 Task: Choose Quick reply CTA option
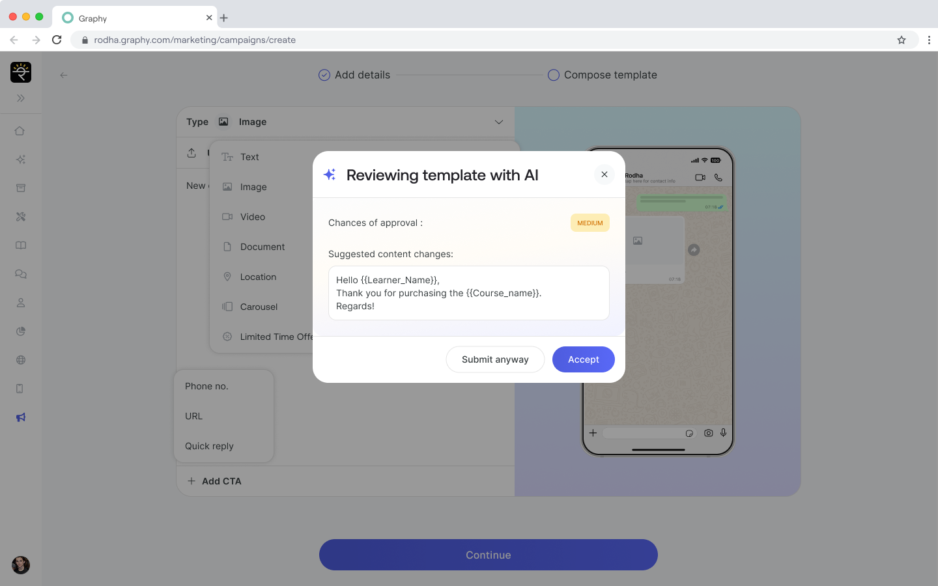tap(209, 446)
